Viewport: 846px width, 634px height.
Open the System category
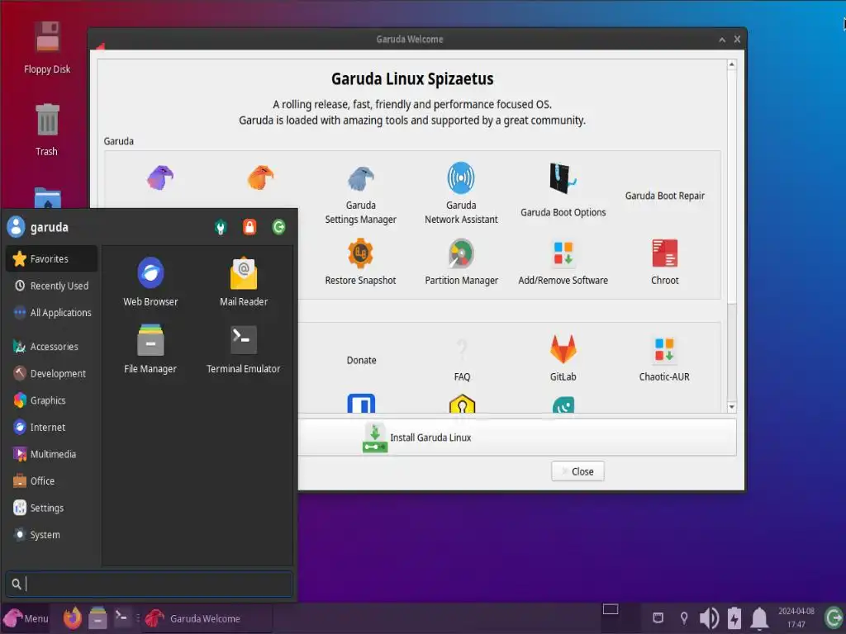(x=52, y=535)
